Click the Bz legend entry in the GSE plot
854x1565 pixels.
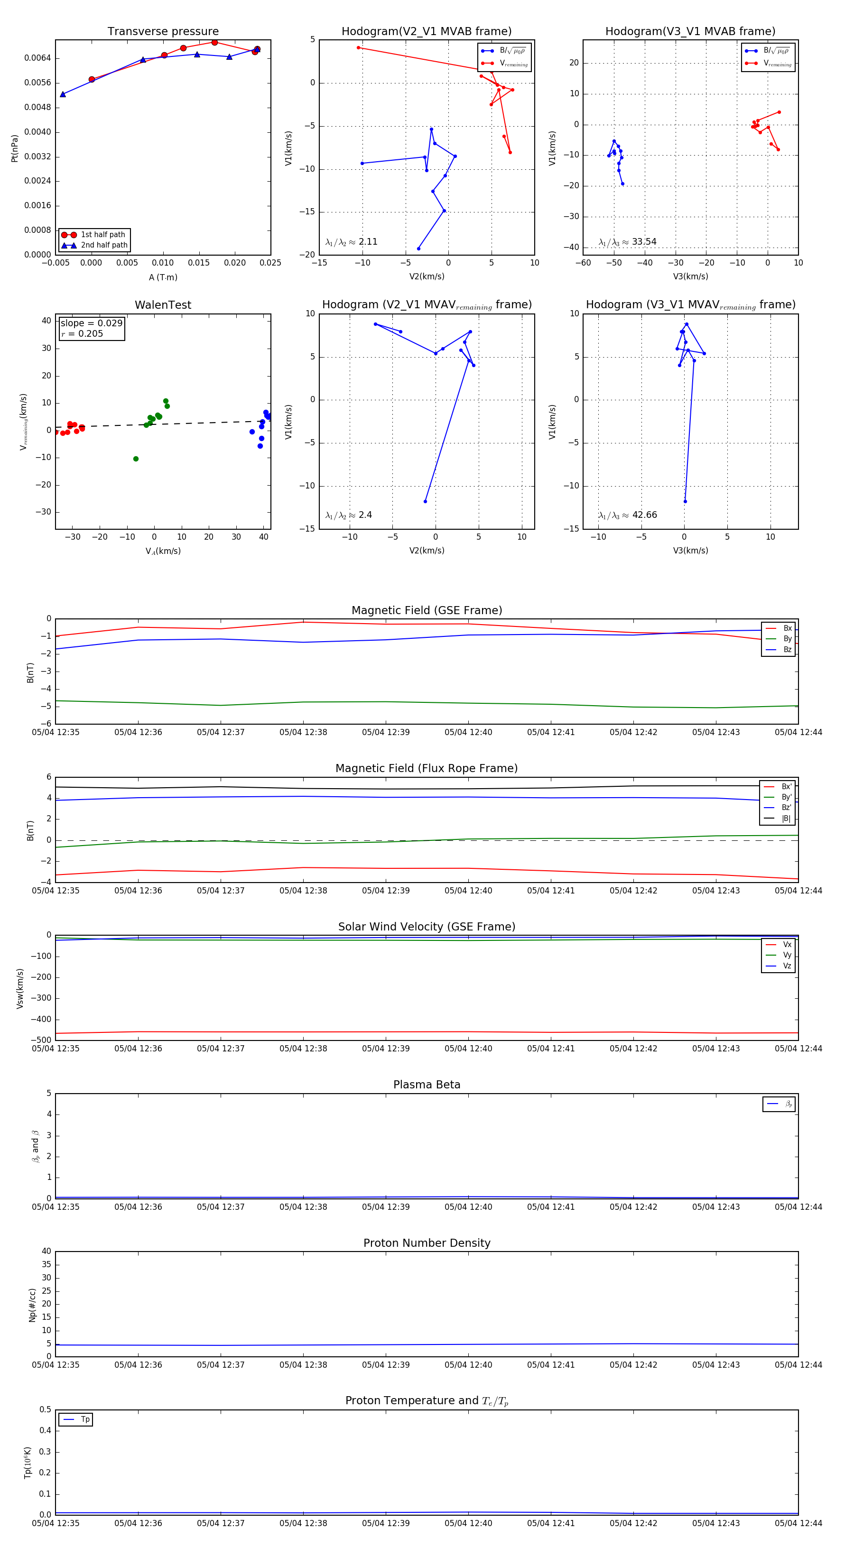(x=779, y=649)
